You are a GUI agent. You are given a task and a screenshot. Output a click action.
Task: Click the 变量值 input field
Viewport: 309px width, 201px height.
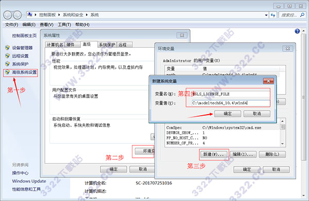click(x=231, y=103)
